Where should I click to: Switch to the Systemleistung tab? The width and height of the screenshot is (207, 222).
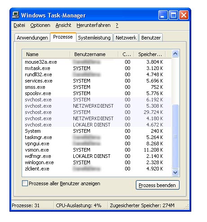coord(94,38)
